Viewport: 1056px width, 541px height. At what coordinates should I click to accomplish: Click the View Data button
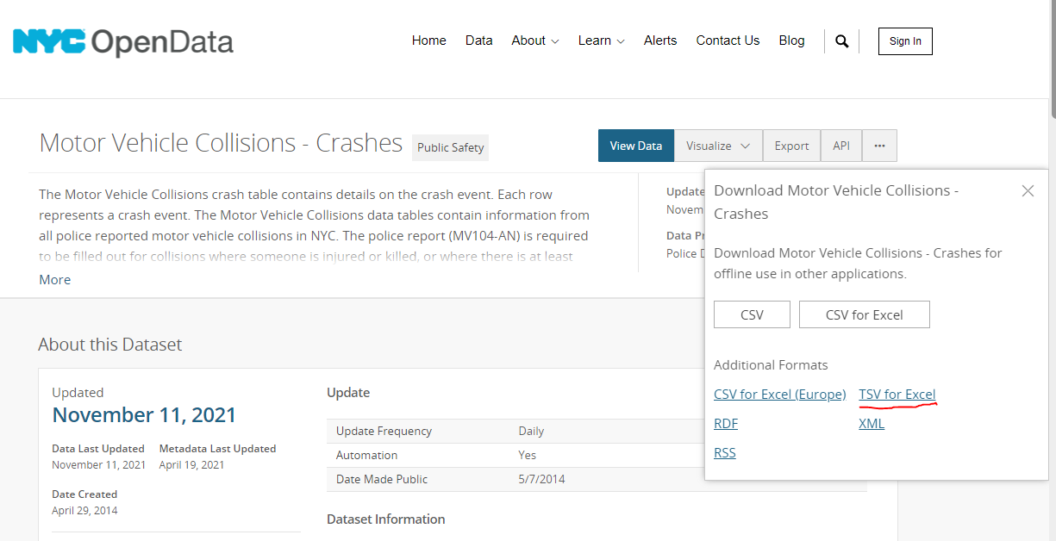click(x=636, y=146)
